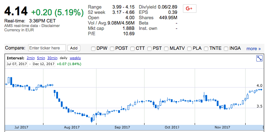Tick the DPW compare checkbox
Image resolution: width=268 pixels, height=132 pixels.
tap(93, 49)
